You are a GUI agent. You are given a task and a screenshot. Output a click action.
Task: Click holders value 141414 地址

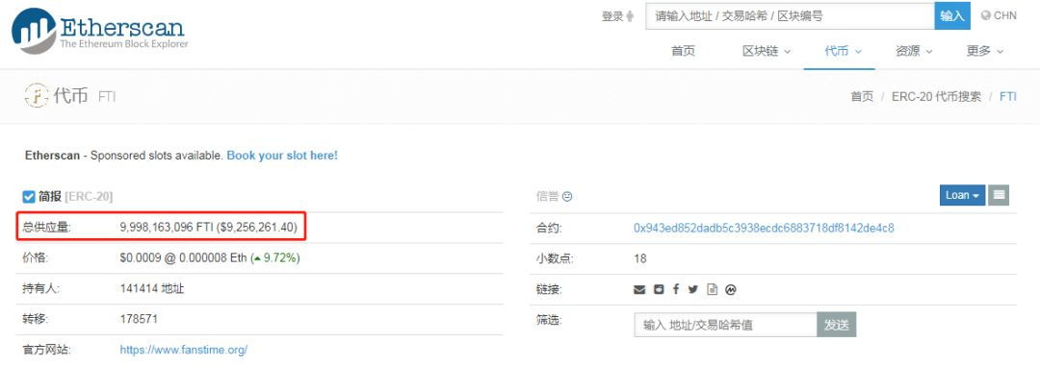point(152,289)
